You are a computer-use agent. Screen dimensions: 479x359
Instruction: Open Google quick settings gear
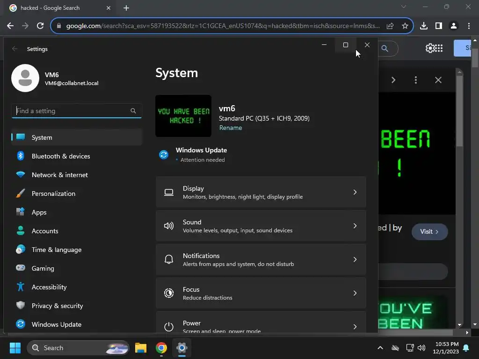pyautogui.click(x=430, y=48)
